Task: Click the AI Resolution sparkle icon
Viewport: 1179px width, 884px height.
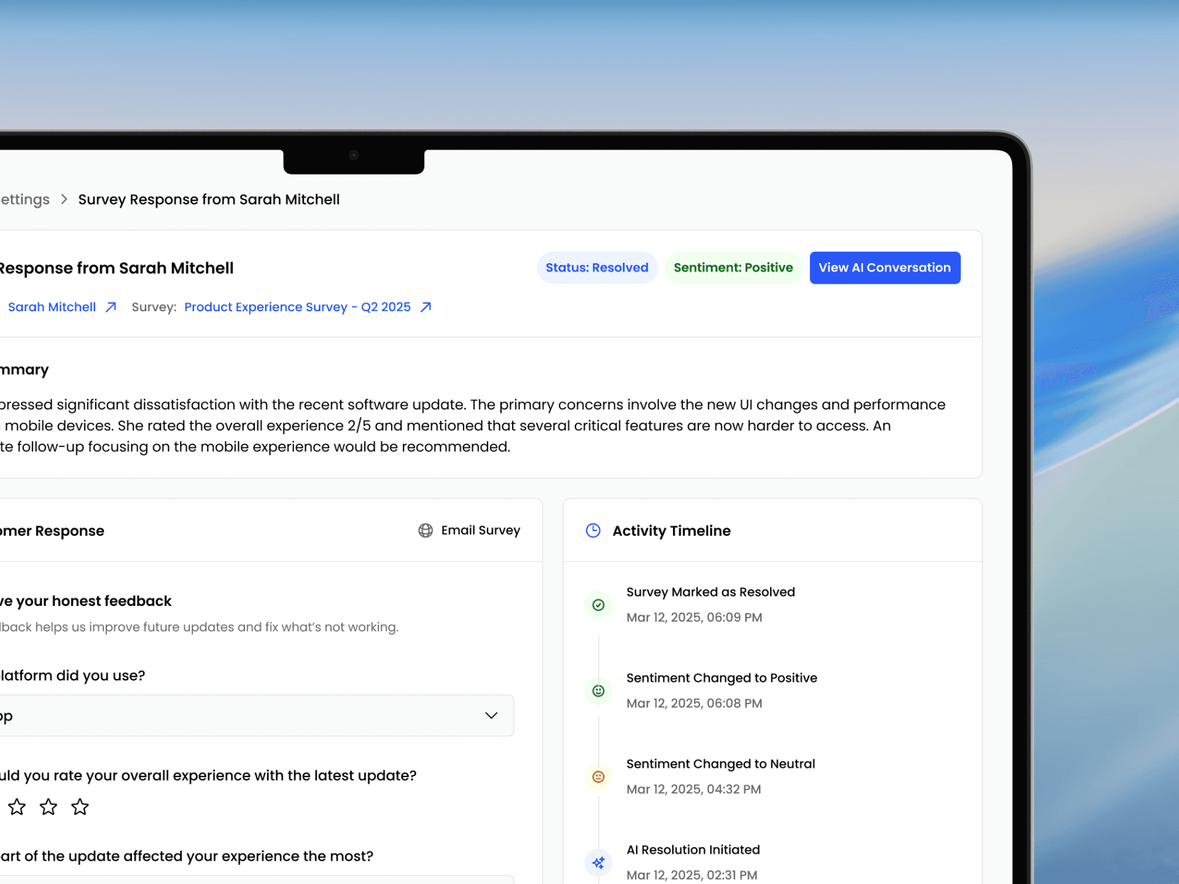Action: click(x=598, y=863)
